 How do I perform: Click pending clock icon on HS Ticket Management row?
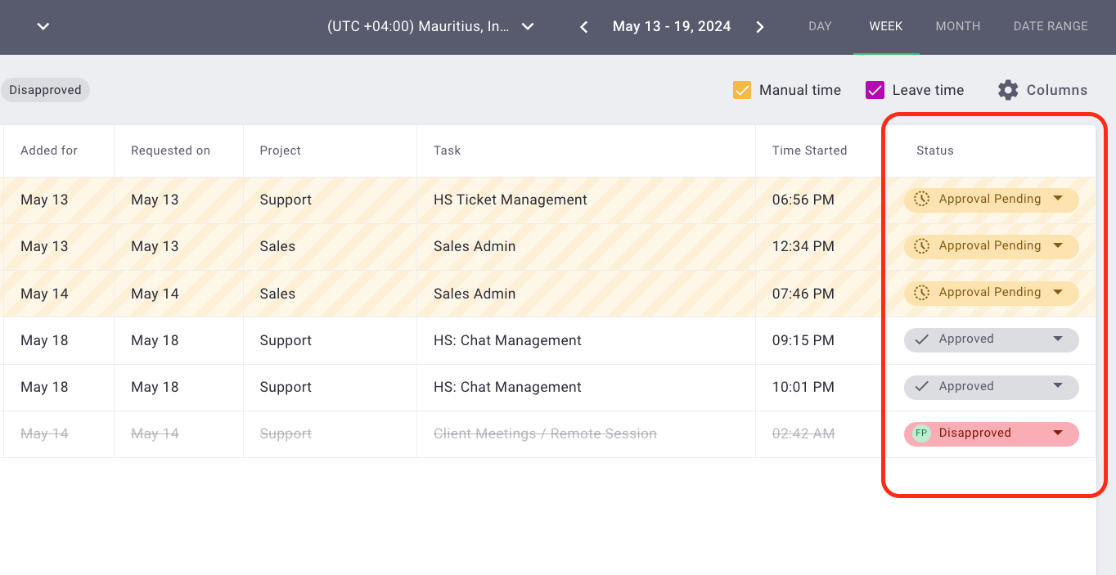[x=922, y=199]
